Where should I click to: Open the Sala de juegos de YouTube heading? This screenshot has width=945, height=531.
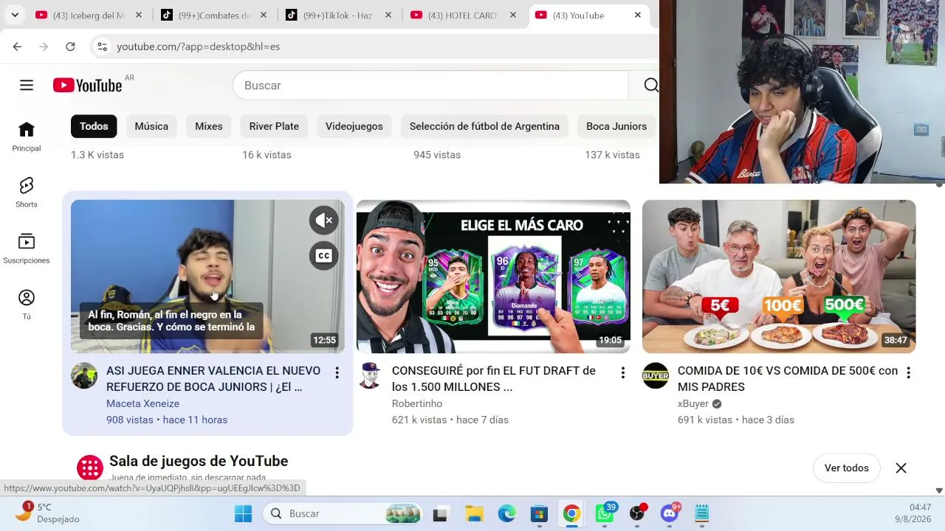[x=199, y=461]
